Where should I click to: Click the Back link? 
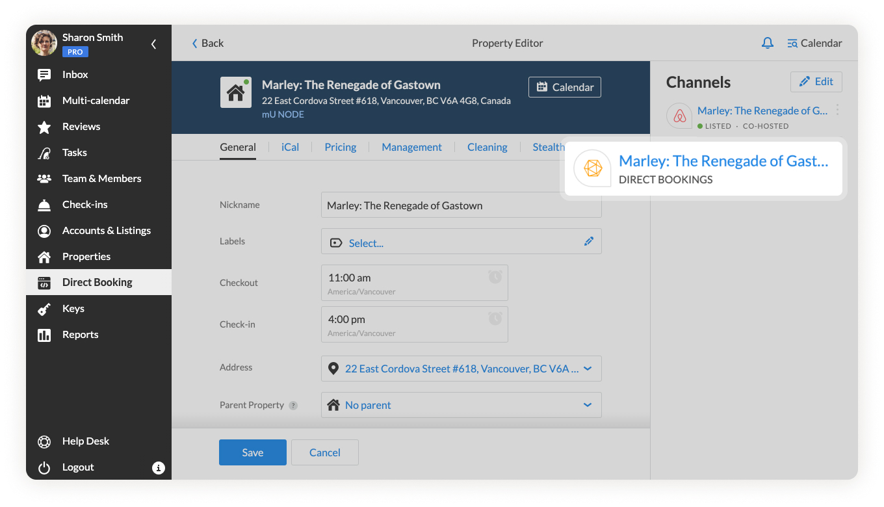point(207,43)
